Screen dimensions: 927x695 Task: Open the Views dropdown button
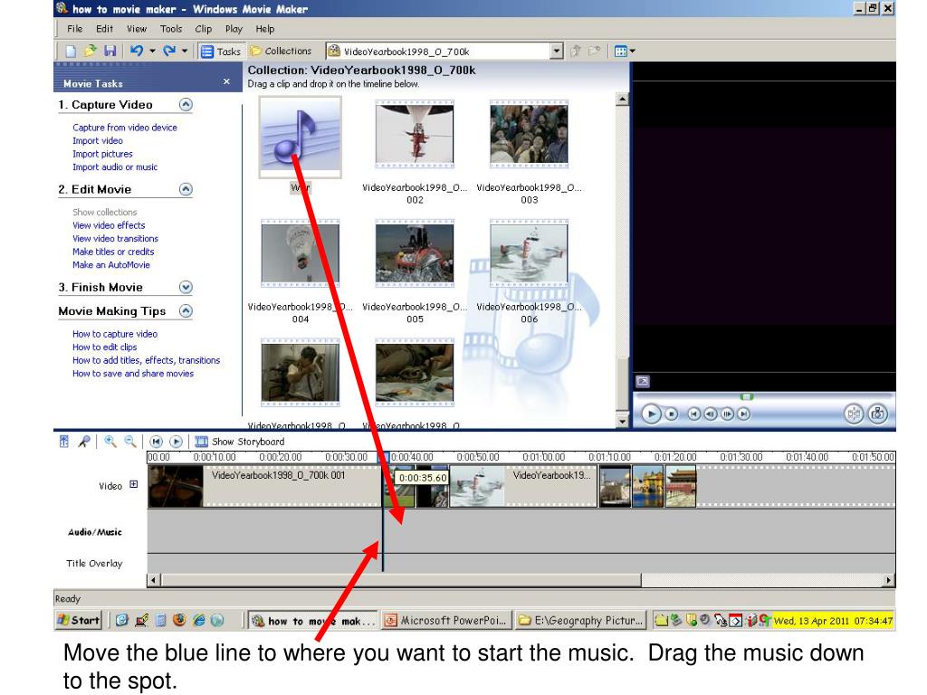[625, 52]
